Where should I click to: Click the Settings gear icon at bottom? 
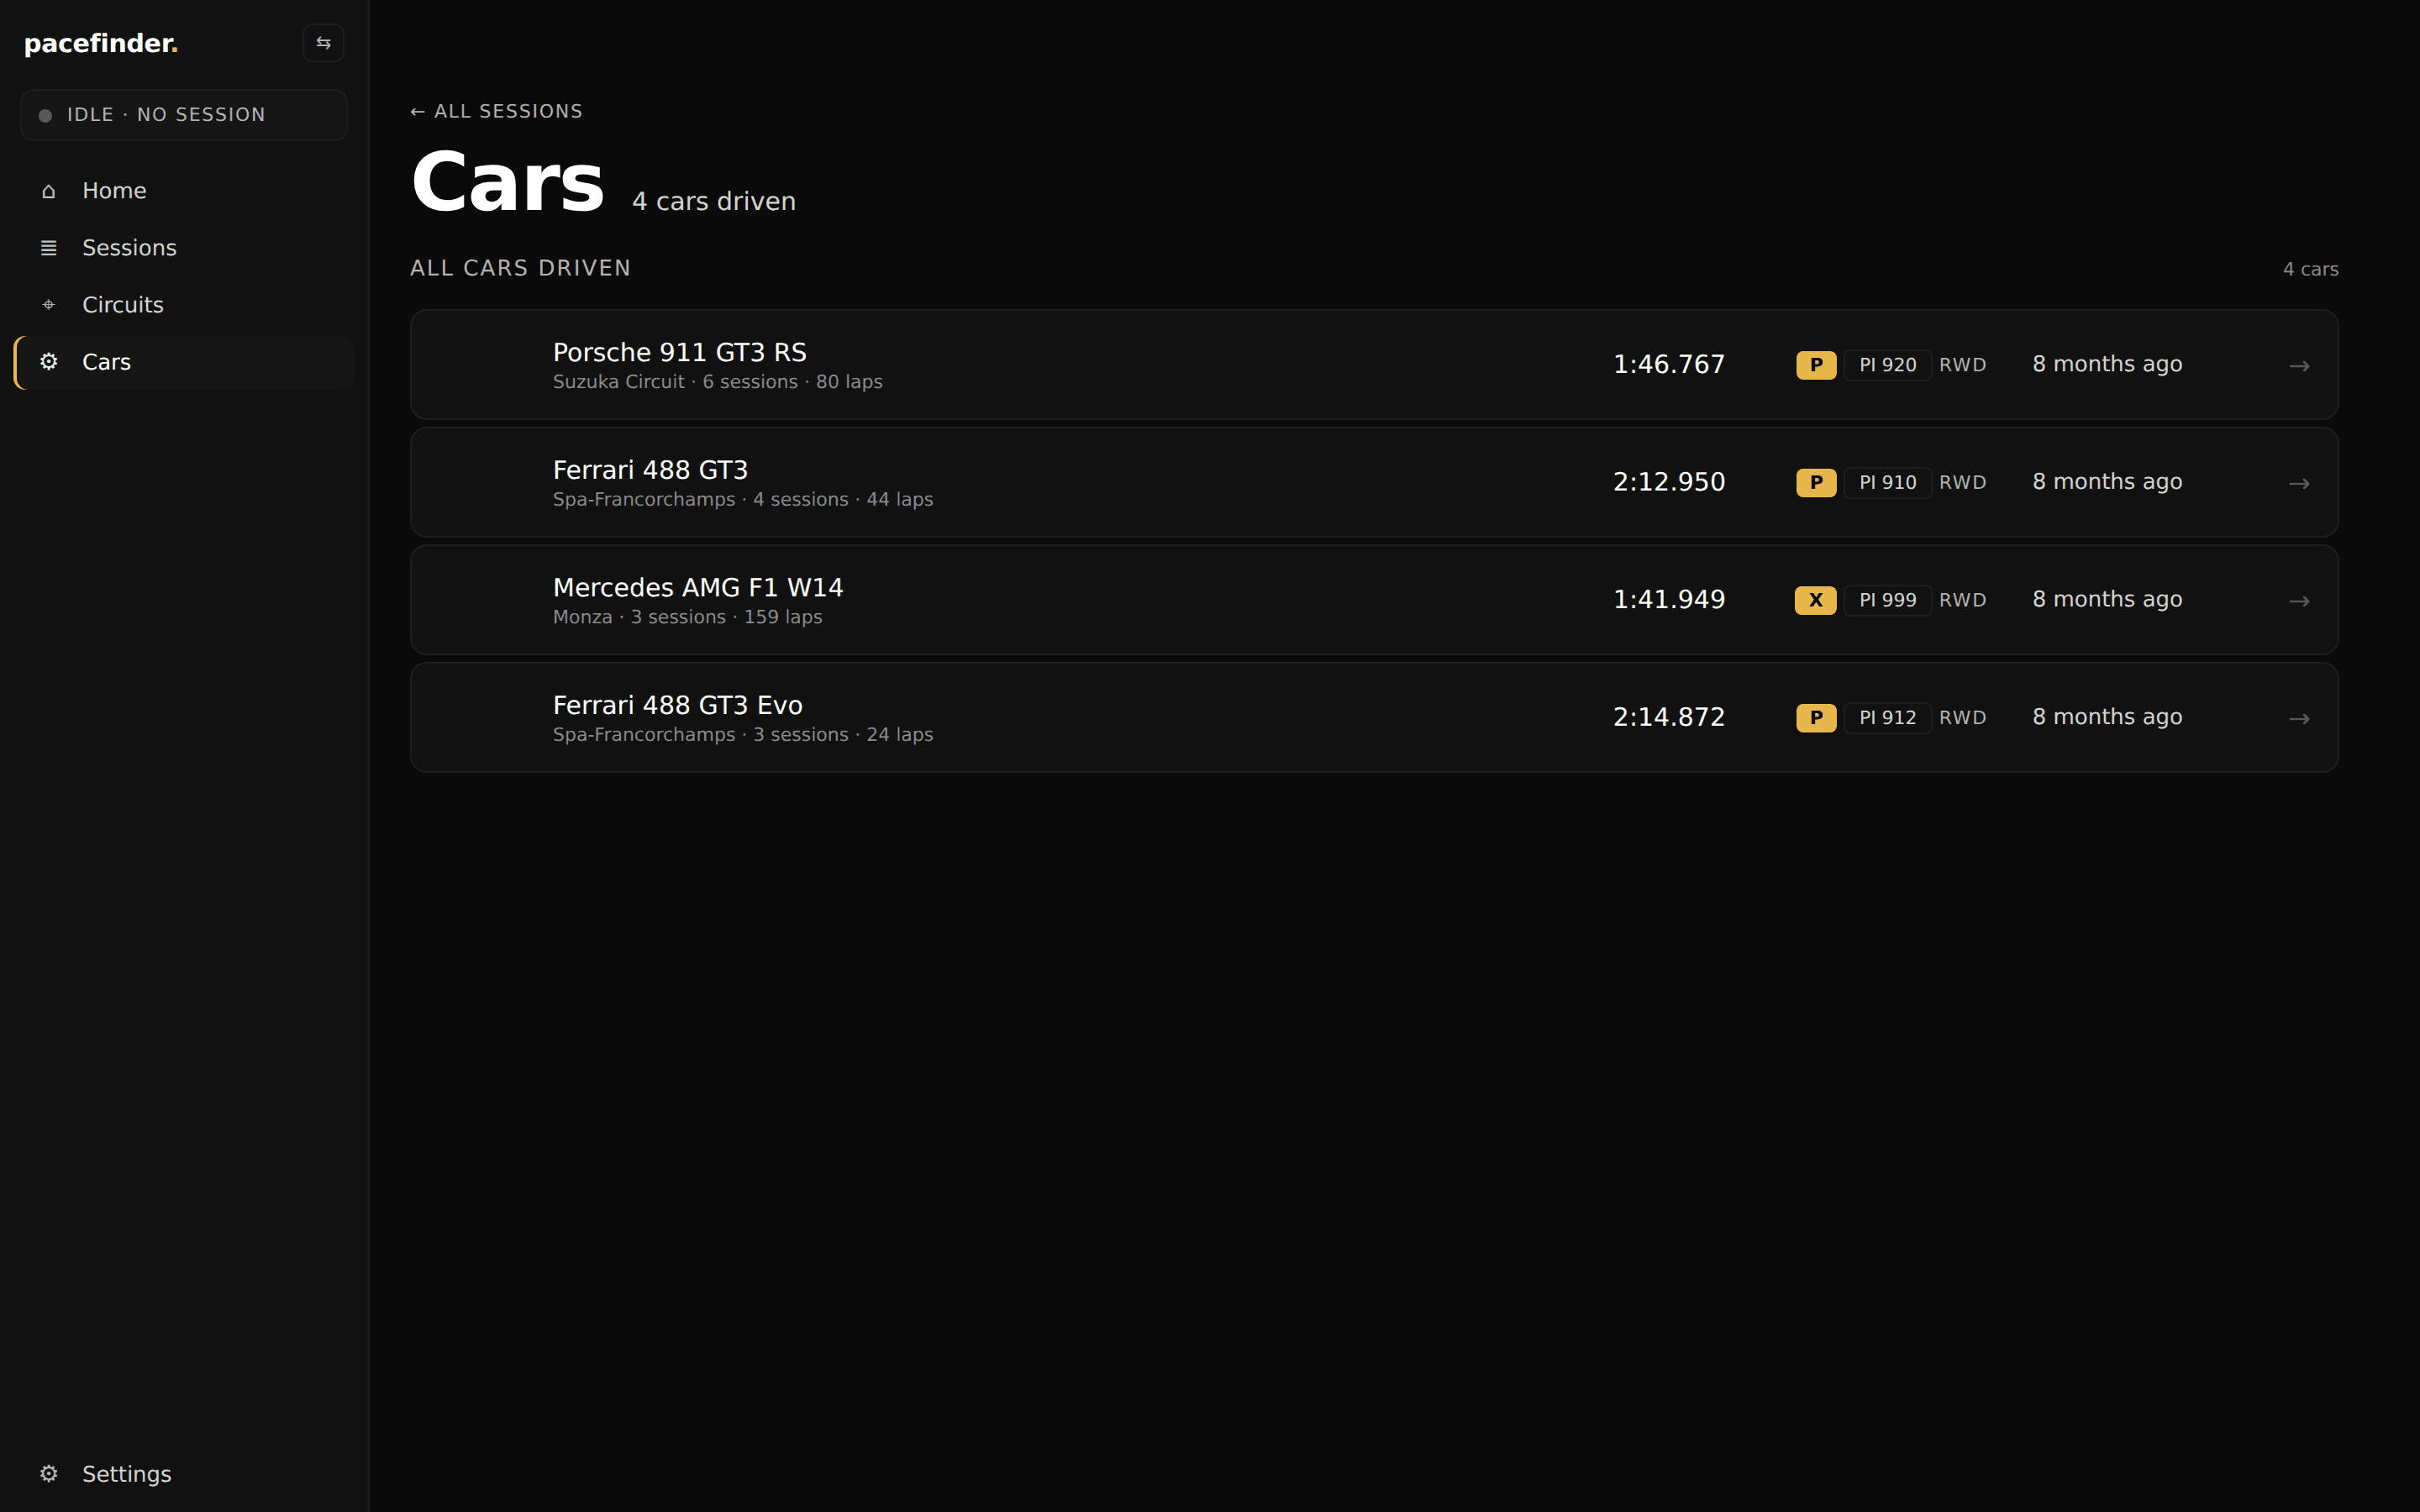pos(48,1474)
